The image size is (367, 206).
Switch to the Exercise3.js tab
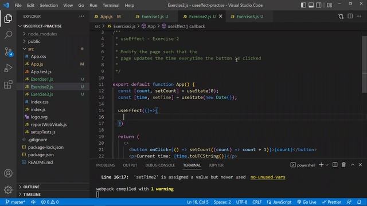249,17
